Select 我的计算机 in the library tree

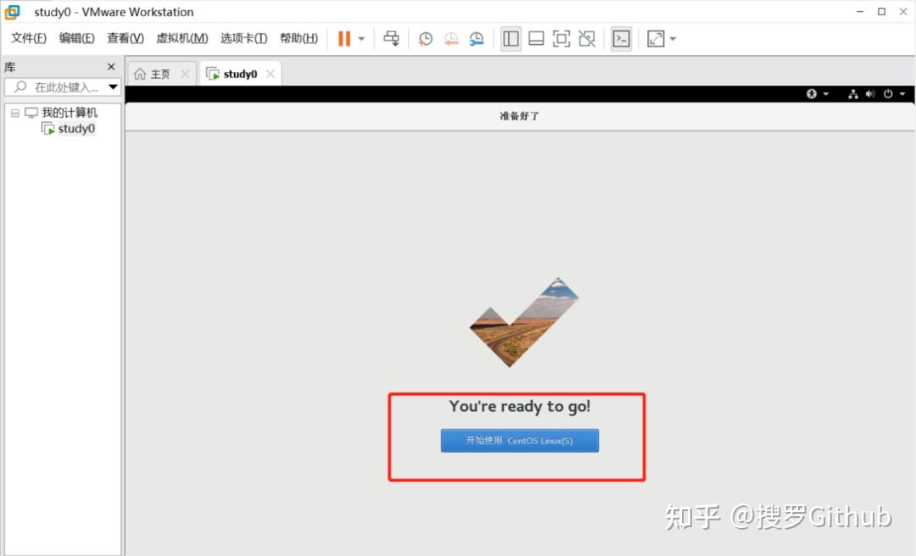(x=69, y=113)
